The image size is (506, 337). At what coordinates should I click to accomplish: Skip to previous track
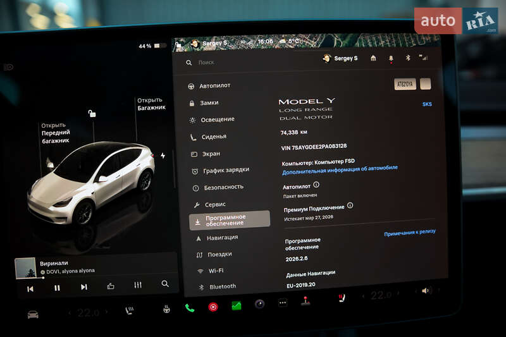pos(30,289)
